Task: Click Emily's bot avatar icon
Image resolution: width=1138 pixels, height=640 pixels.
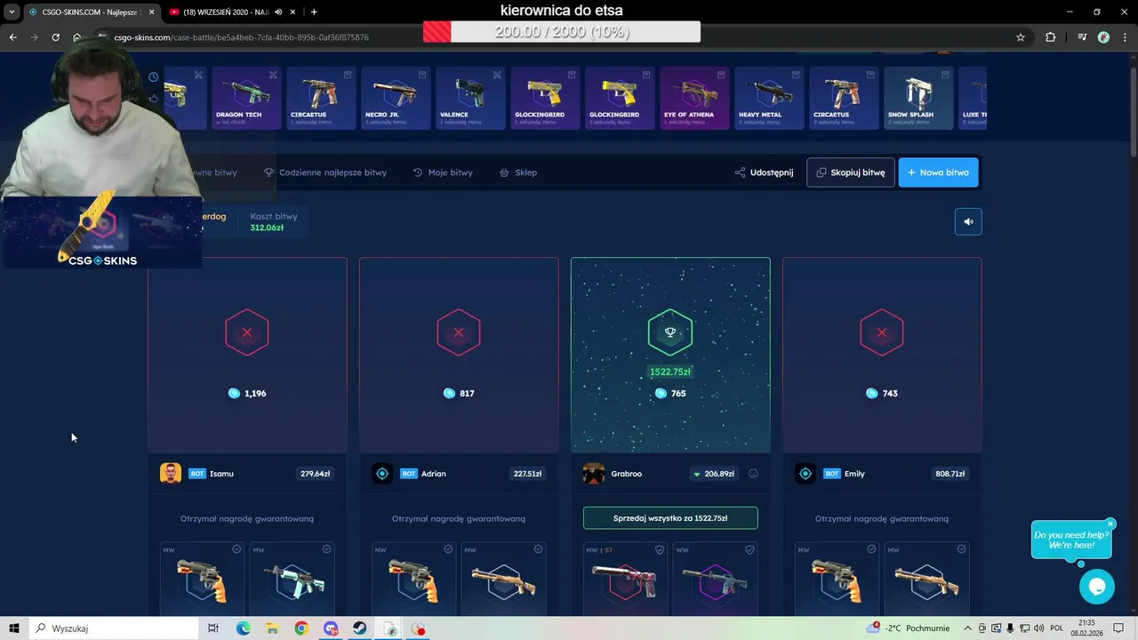Action: (x=805, y=474)
